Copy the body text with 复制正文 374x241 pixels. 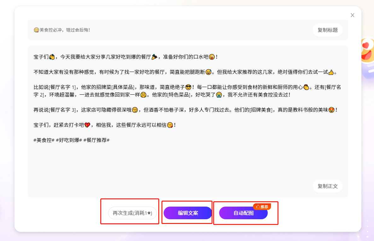[327, 186]
